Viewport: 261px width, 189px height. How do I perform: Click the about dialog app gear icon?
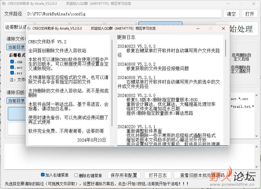point(29,28)
